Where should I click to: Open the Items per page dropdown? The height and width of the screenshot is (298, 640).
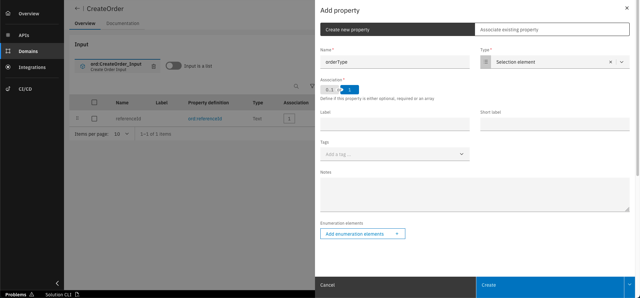point(121,134)
